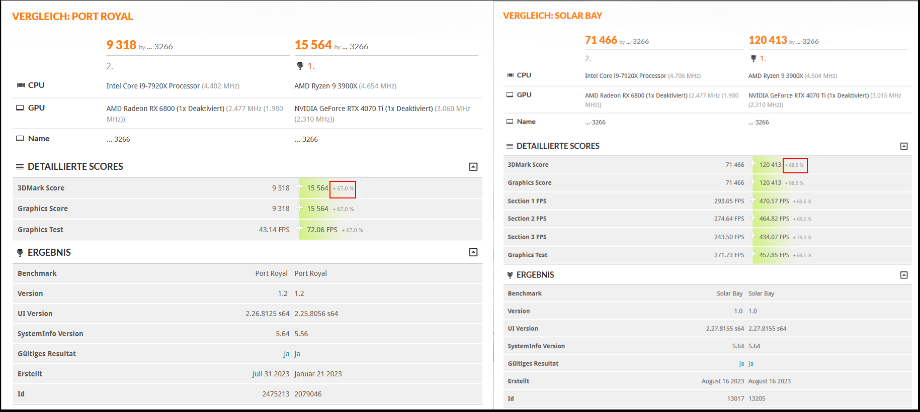Viewport: 920px width, 412px height.
Task: Click the Solar Bay Ergebnis trophy icon
Action: pyautogui.click(x=510, y=275)
